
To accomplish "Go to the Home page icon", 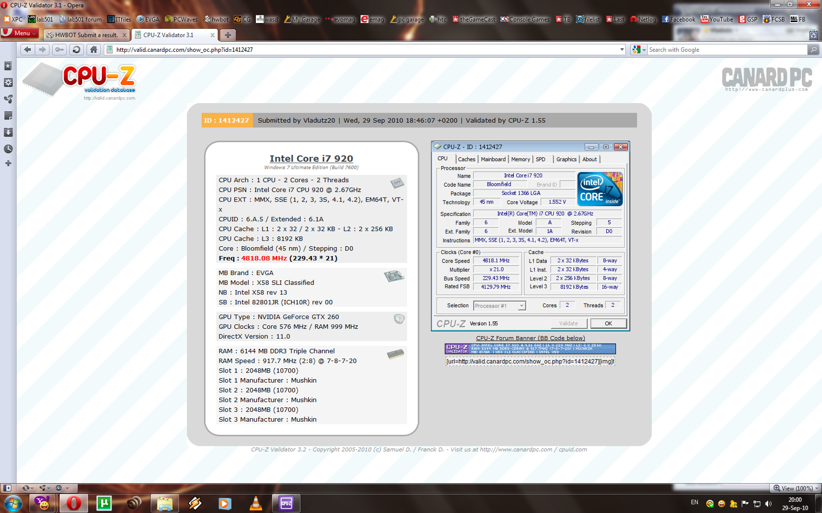I will click(x=93, y=50).
